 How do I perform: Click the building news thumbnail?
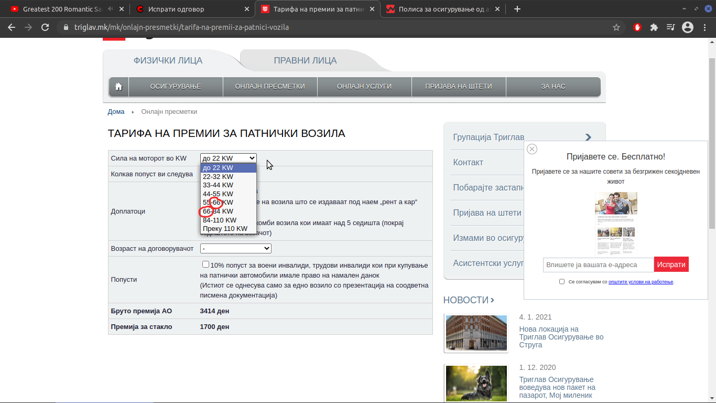click(x=476, y=333)
